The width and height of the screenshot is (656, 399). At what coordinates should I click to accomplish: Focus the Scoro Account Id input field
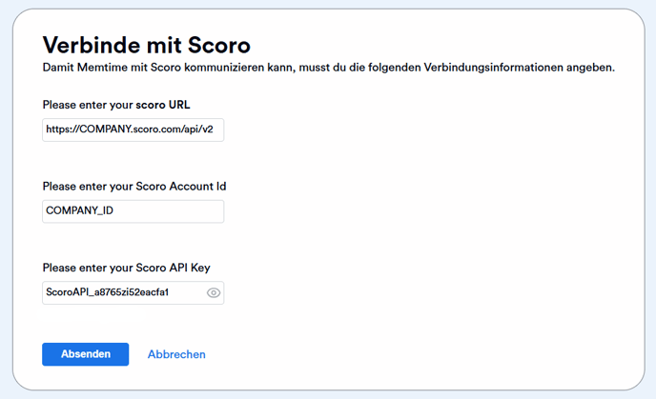tap(133, 211)
